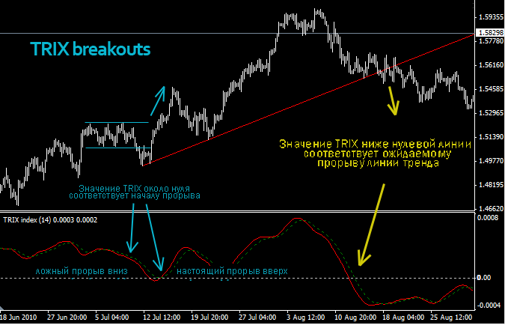
Task: Click the 0.0008 indicator scale value
Action: click(489, 218)
